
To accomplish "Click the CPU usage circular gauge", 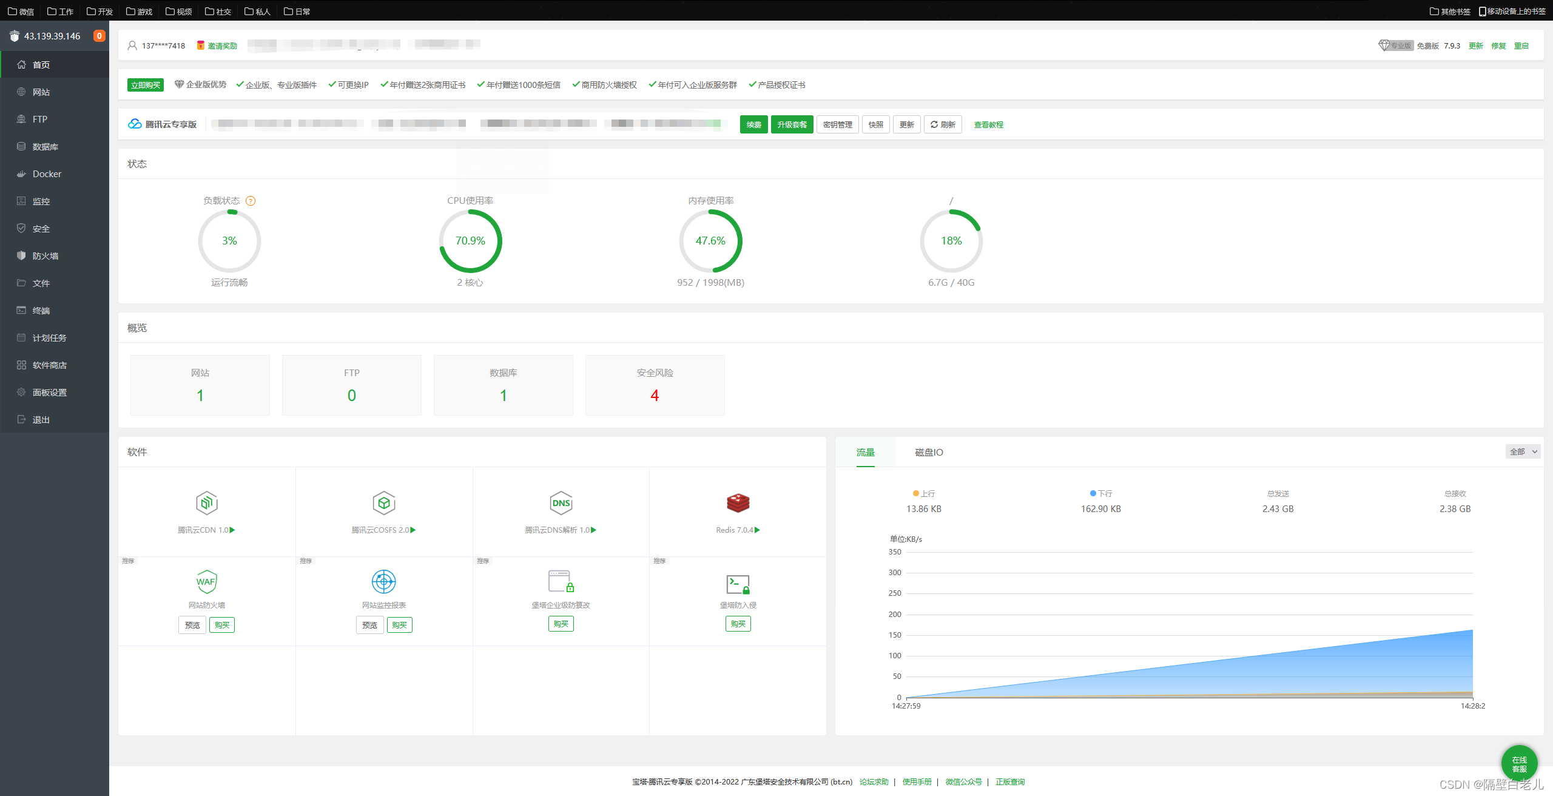I will [x=470, y=241].
